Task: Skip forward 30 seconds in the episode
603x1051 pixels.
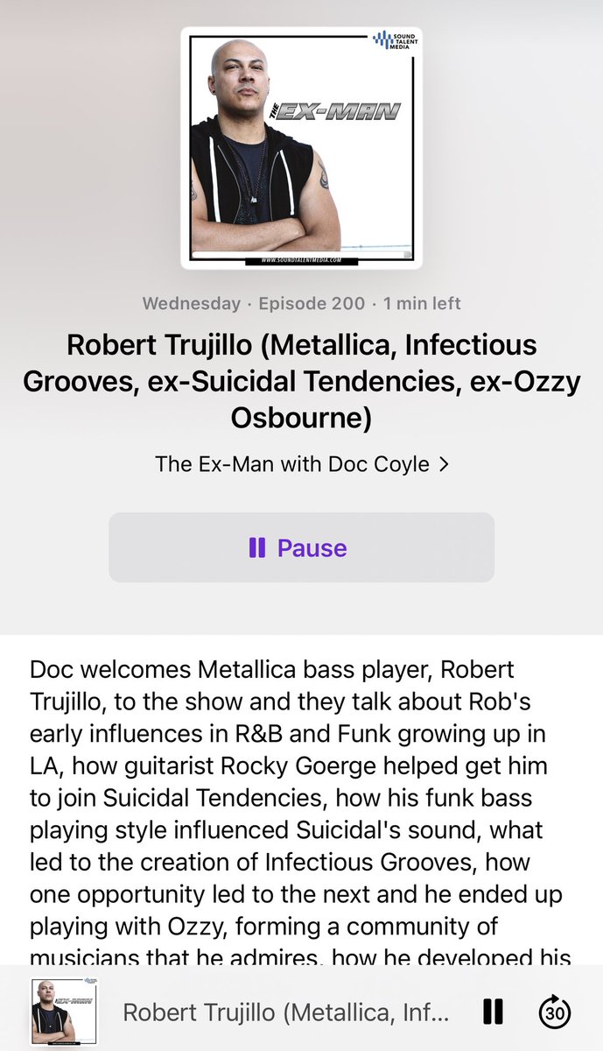Action: pos(554,1012)
